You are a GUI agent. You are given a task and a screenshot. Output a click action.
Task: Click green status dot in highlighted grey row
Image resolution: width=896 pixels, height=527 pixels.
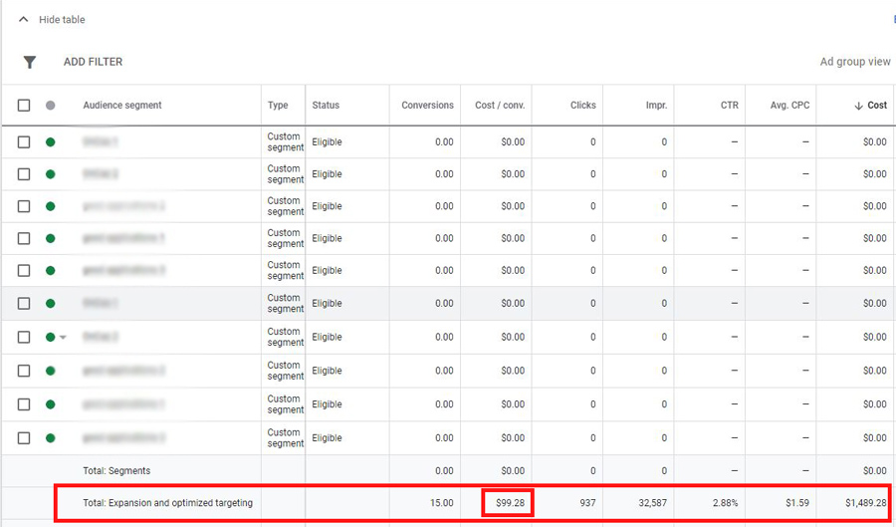51,304
